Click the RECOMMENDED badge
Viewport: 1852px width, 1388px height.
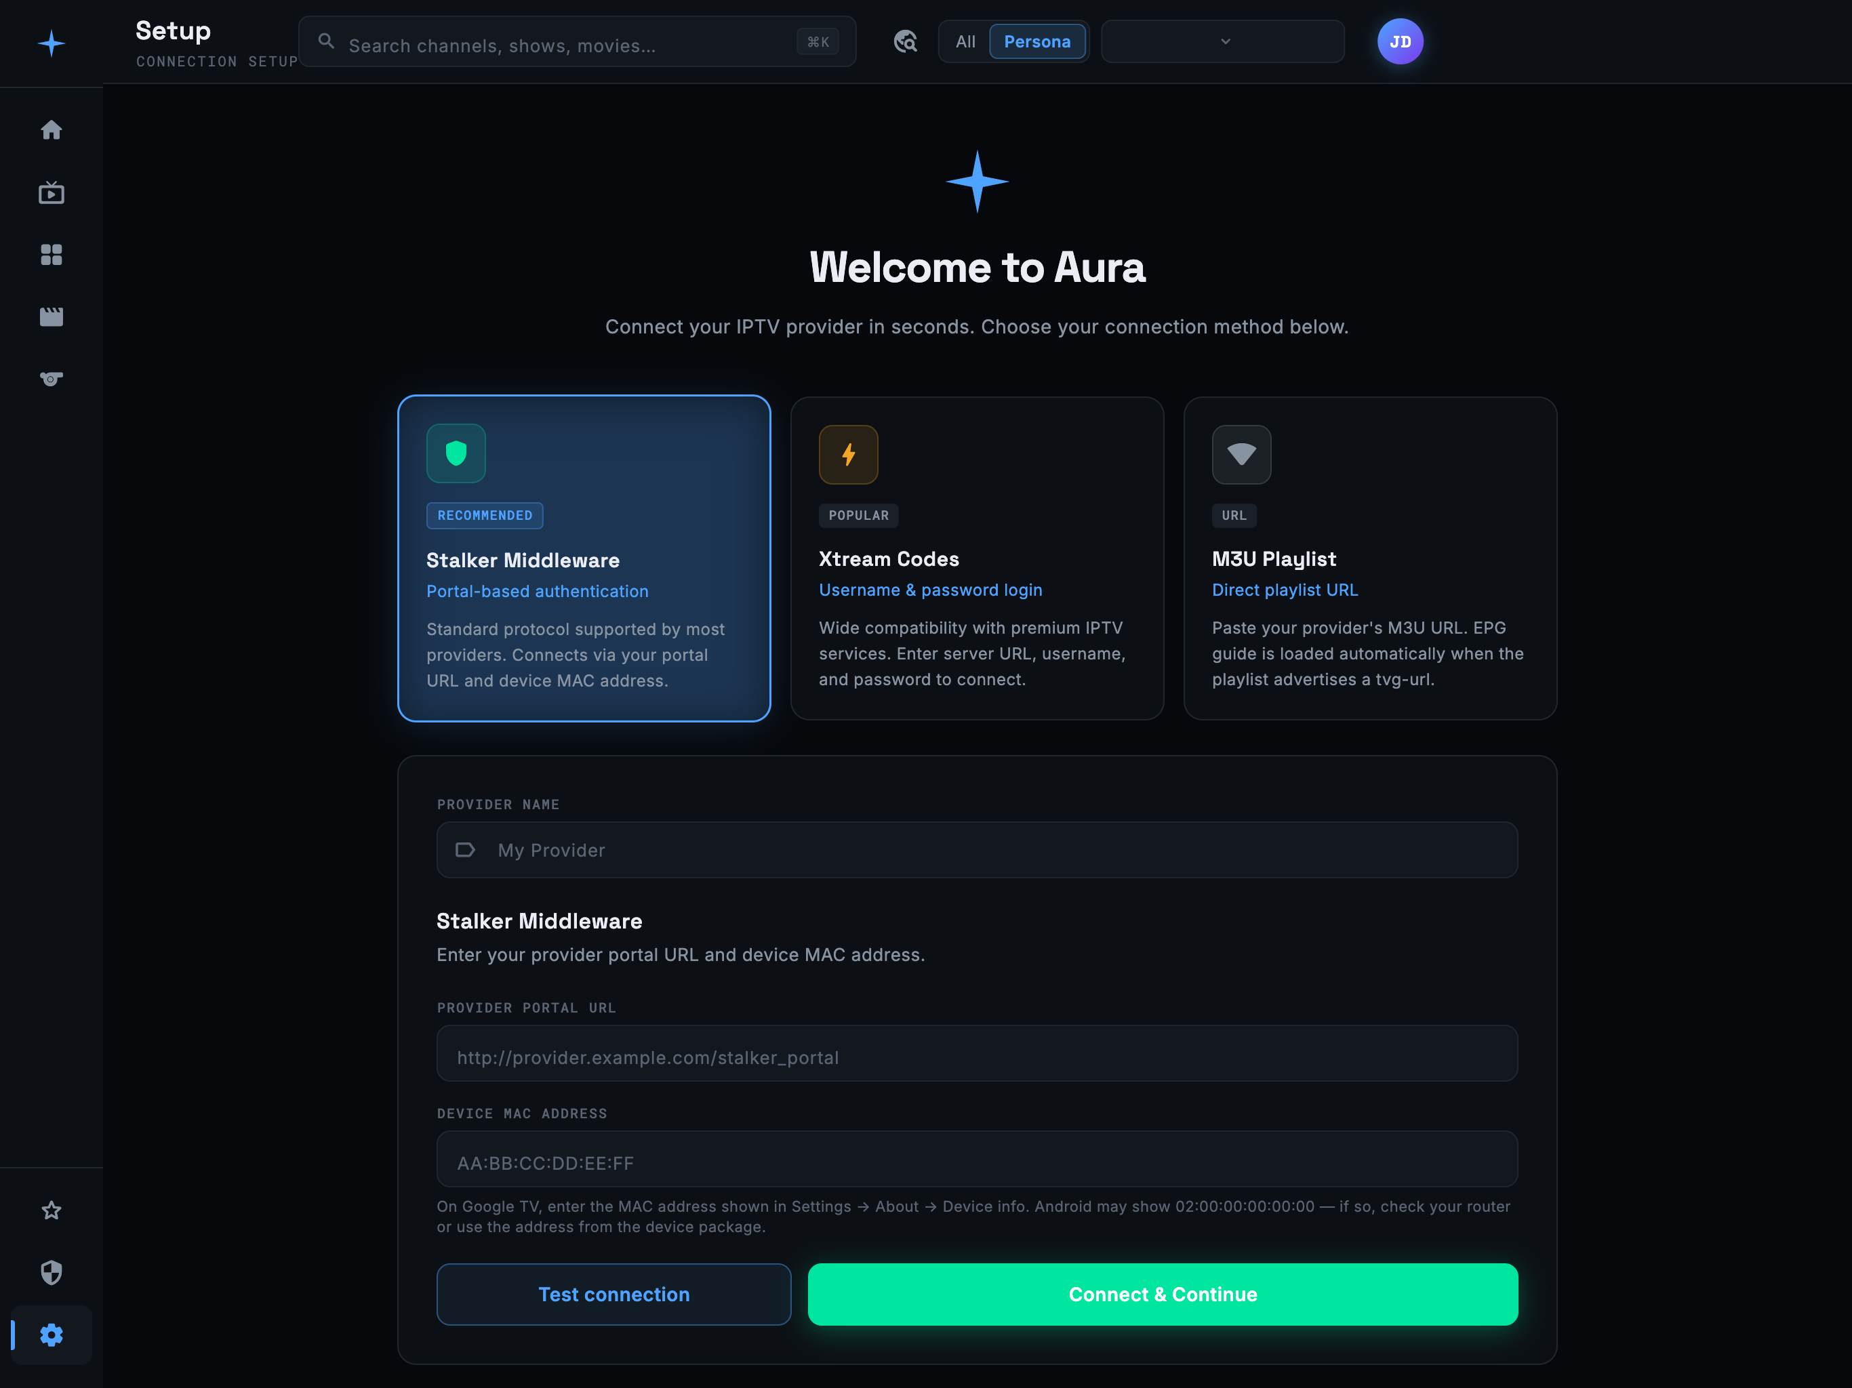pos(484,515)
